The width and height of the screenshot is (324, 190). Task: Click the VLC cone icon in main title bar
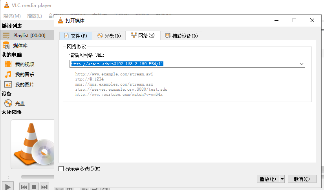(7, 5)
